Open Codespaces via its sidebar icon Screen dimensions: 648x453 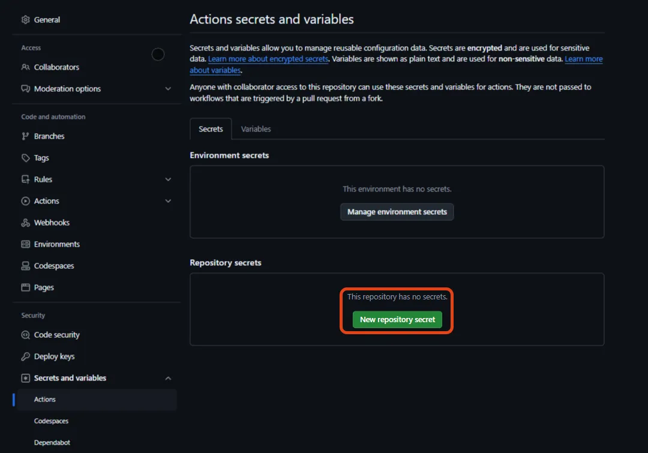click(x=25, y=265)
